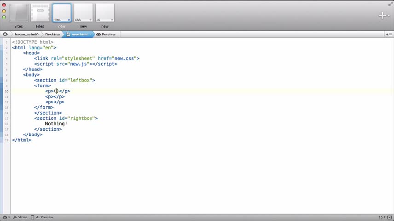
Task: Click the empty <p></p> on line 11
Action: click(55, 97)
